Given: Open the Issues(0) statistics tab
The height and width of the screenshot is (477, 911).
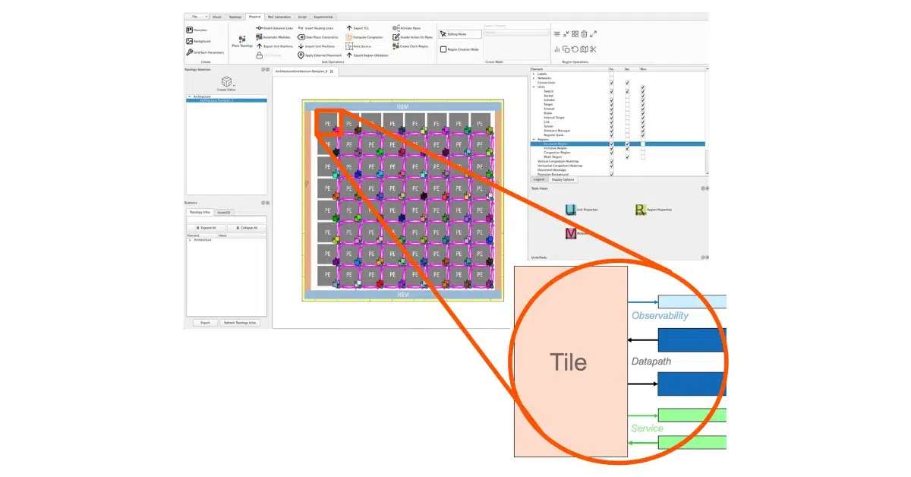Looking at the screenshot, I should coord(224,212).
